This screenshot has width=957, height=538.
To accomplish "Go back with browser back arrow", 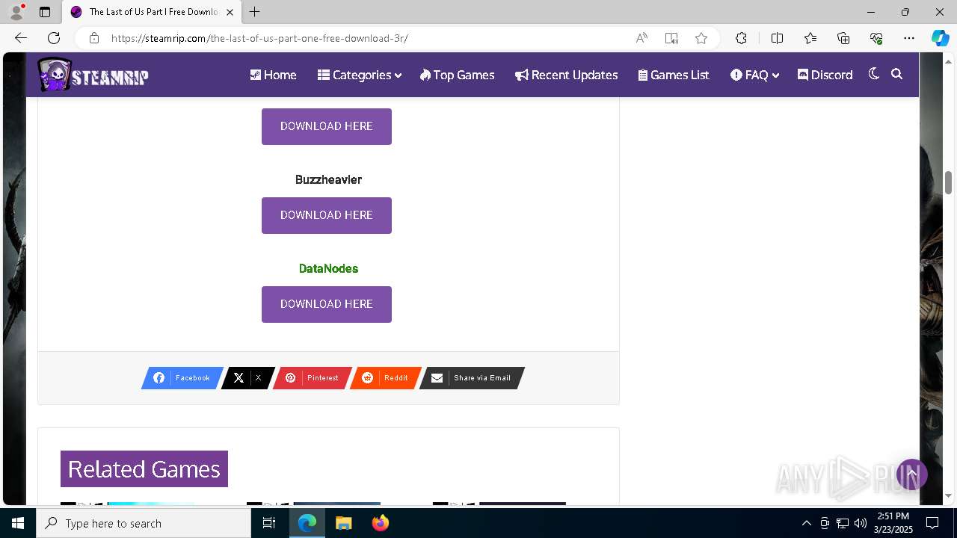I will coord(21,38).
